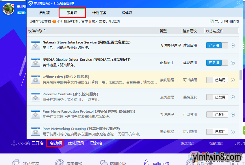Open the 清理垃圾 section

118,164
